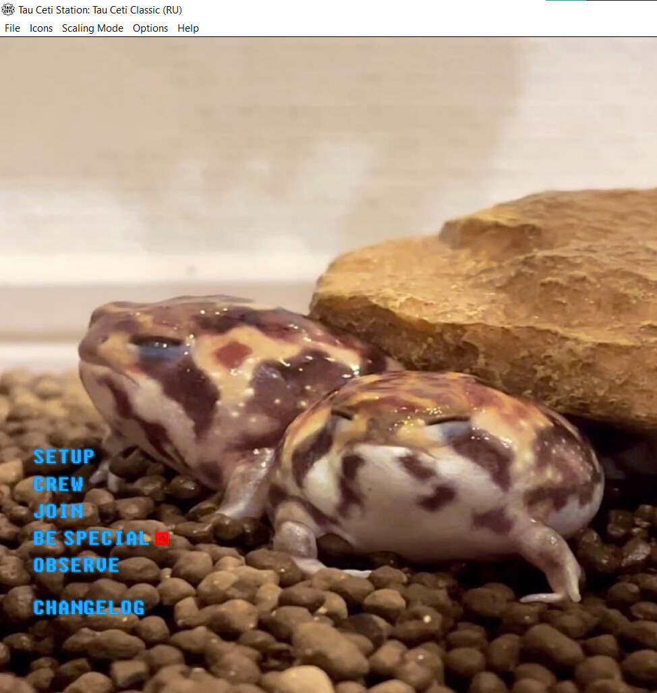
Task: Click OBSERVE to become a ghost
Action: coord(76,566)
